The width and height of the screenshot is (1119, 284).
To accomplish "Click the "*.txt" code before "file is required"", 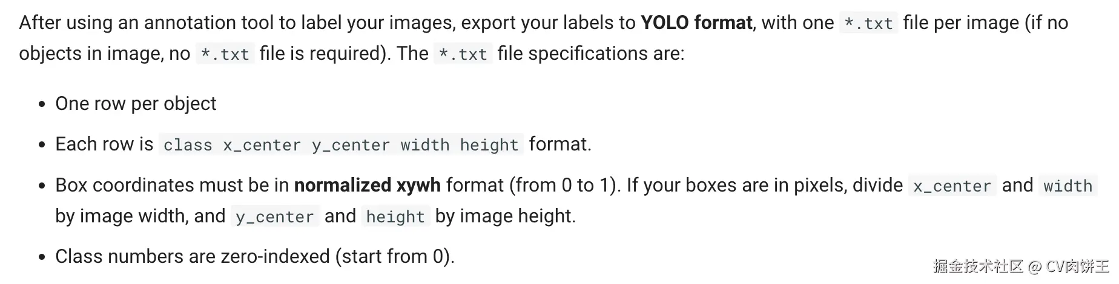I will pyautogui.click(x=225, y=54).
